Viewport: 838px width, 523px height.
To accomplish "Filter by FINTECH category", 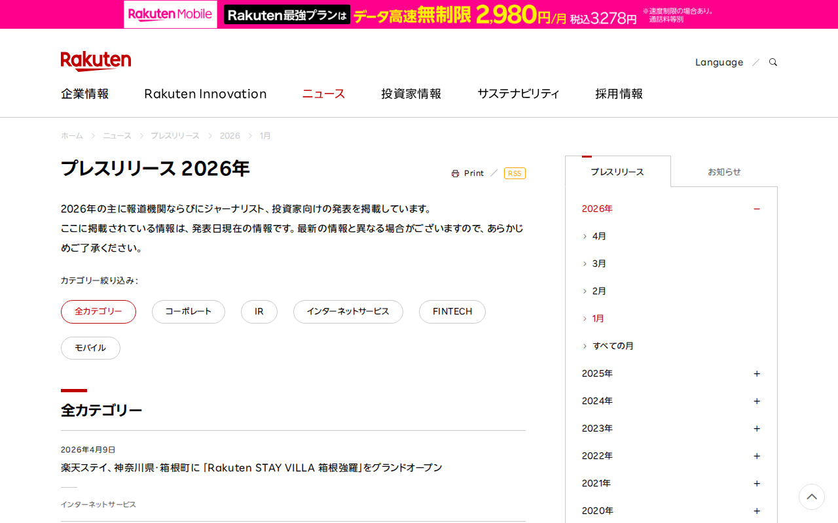I will coord(452,312).
